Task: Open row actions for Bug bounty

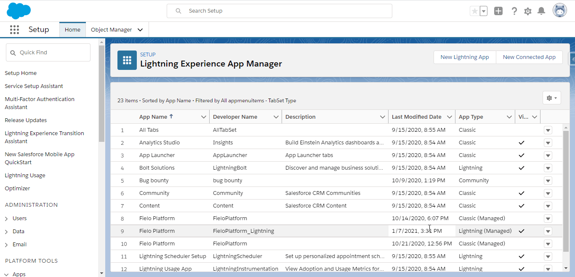Action: click(x=548, y=181)
